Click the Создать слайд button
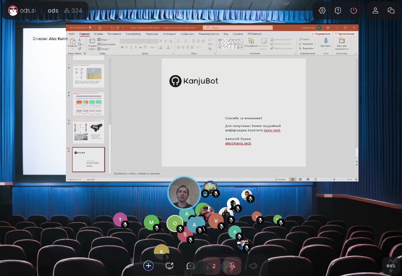 click(92, 44)
